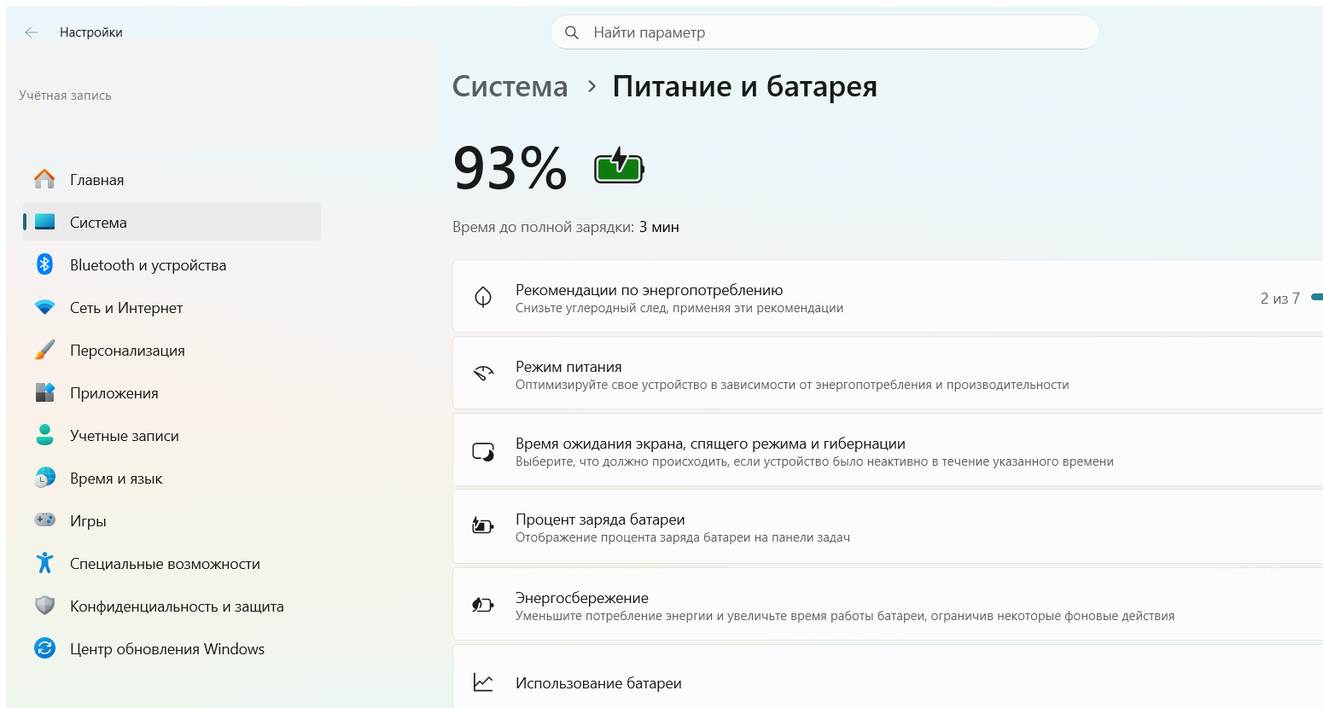
Task: Open Персонализация settings
Action: 172,350
